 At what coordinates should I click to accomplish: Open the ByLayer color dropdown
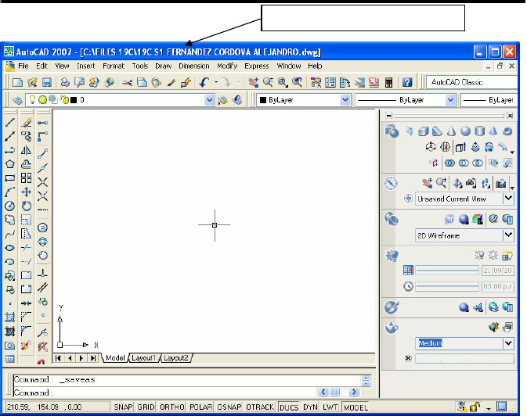point(345,100)
